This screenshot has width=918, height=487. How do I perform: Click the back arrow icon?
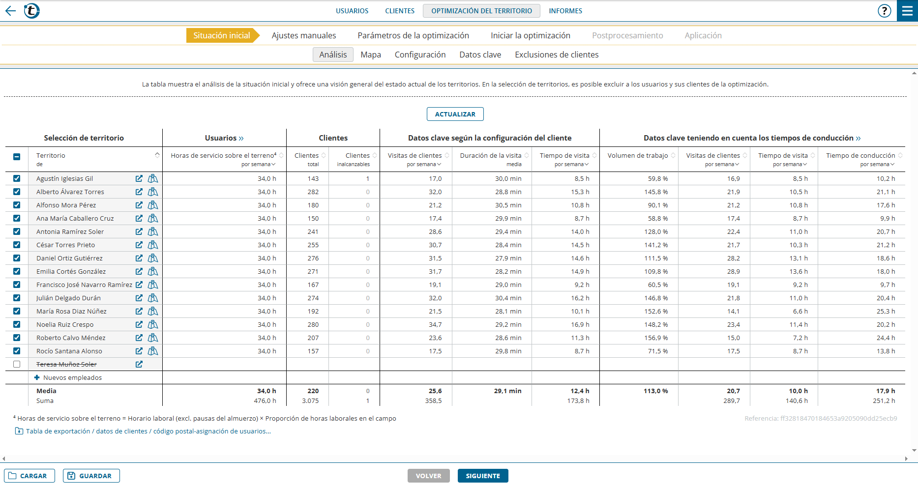[x=10, y=11]
